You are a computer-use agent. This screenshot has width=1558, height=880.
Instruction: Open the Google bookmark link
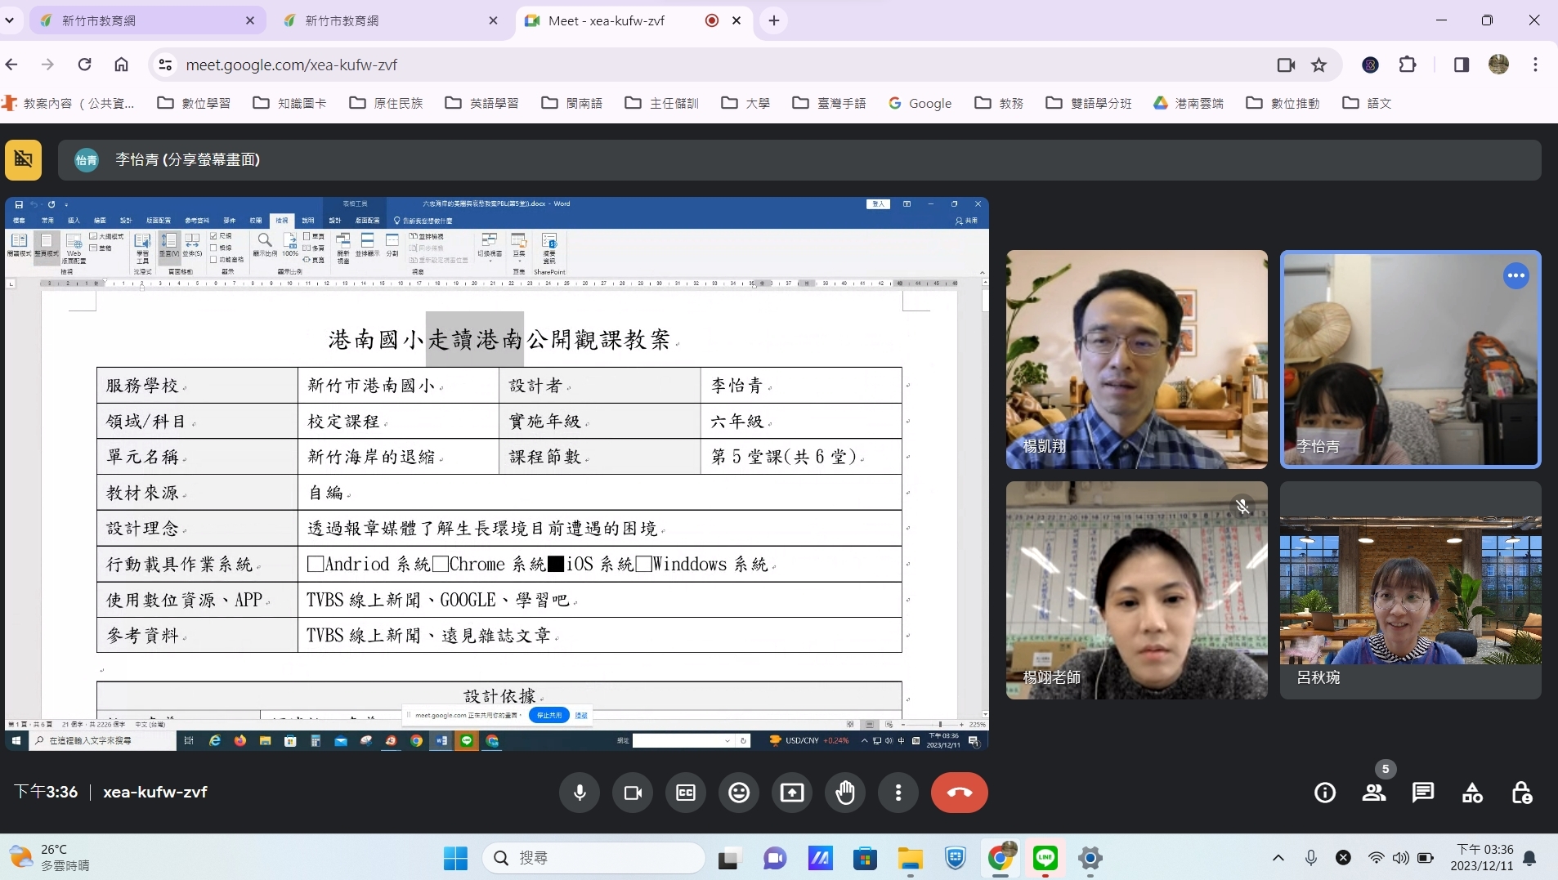coord(920,103)
